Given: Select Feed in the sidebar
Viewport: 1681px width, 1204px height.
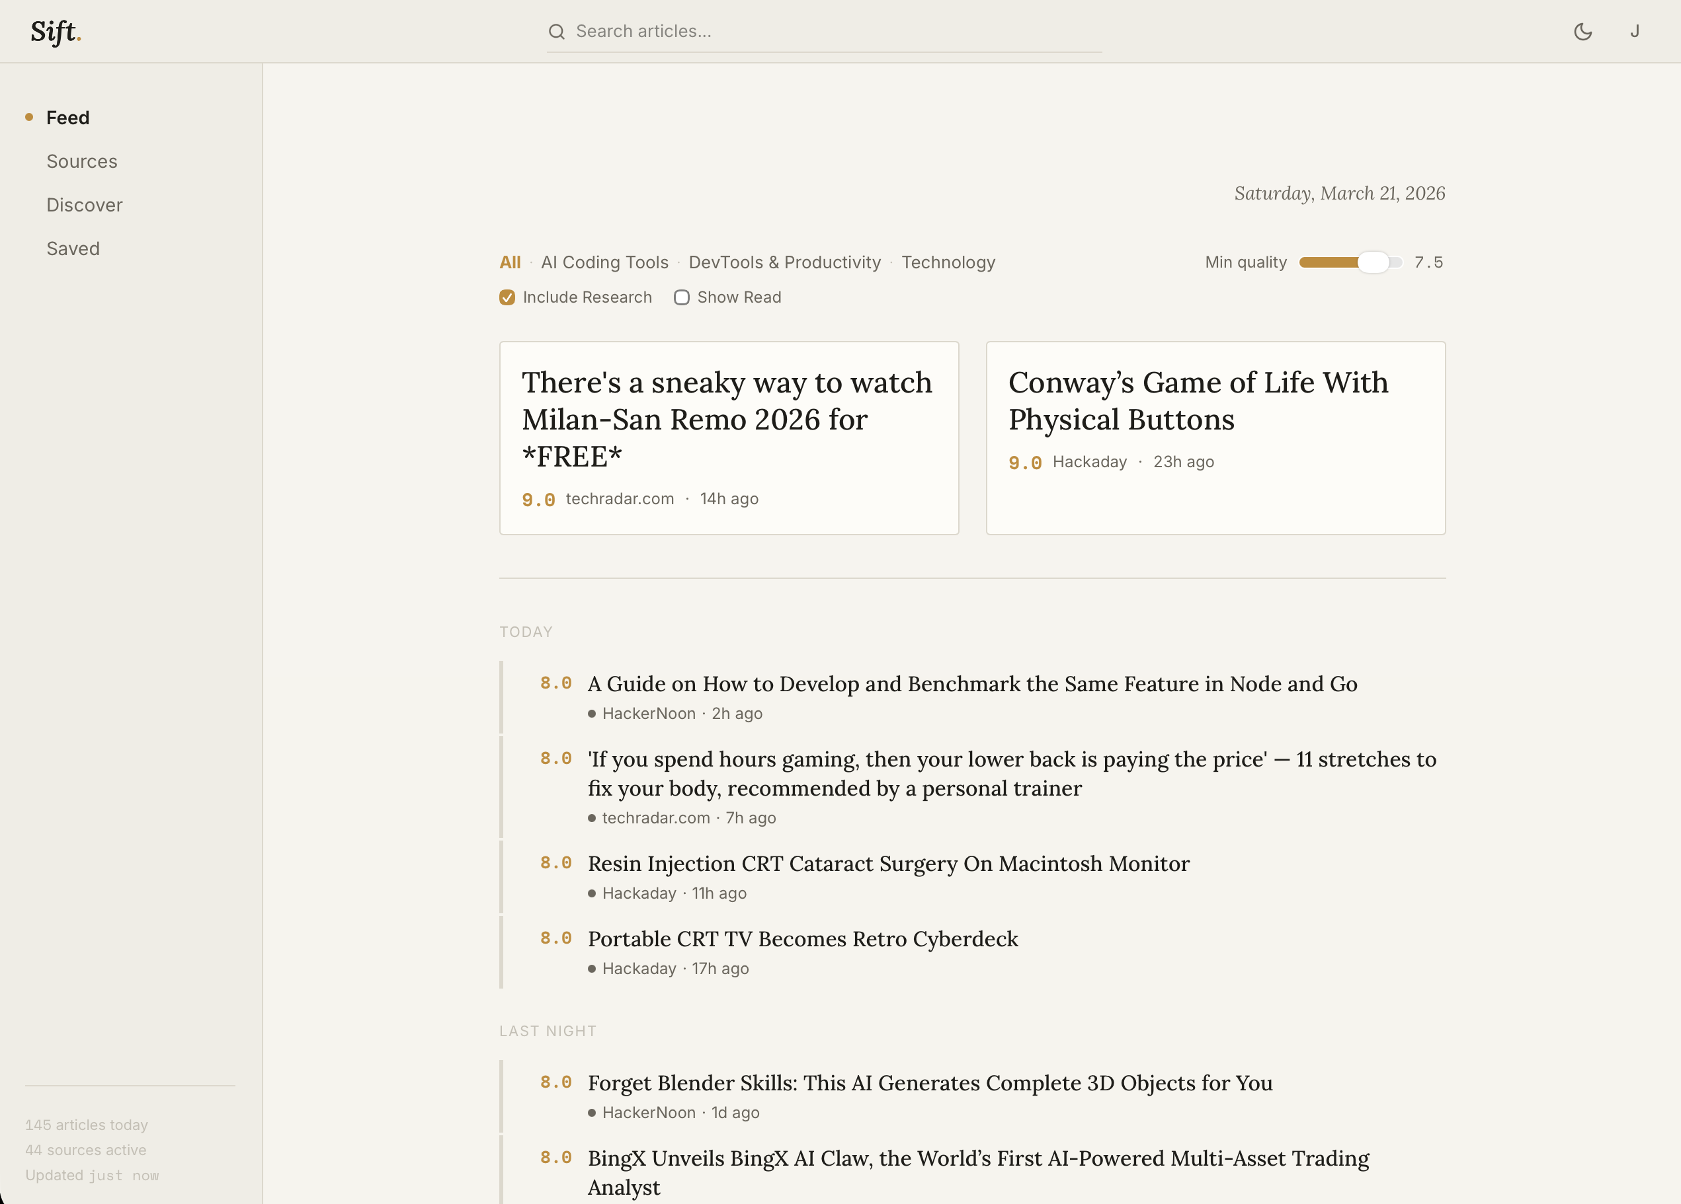Looking at the screenshot, I should tap(67, 117).
